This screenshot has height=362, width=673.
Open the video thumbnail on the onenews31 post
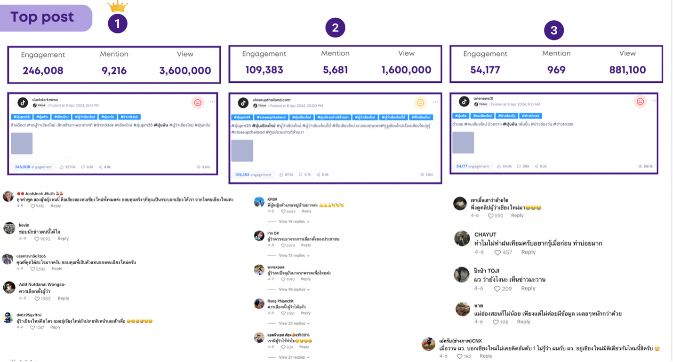463,142
